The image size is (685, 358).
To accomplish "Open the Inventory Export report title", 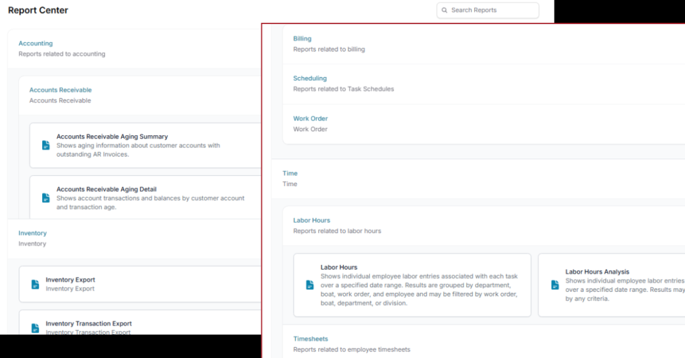I will pyautogui.click(x=70, y=280).
